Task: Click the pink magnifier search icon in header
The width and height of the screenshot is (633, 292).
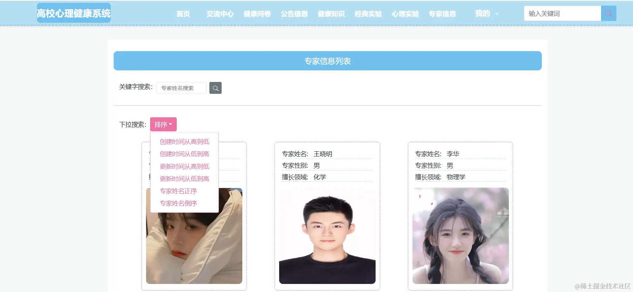Action: [608, 14]
